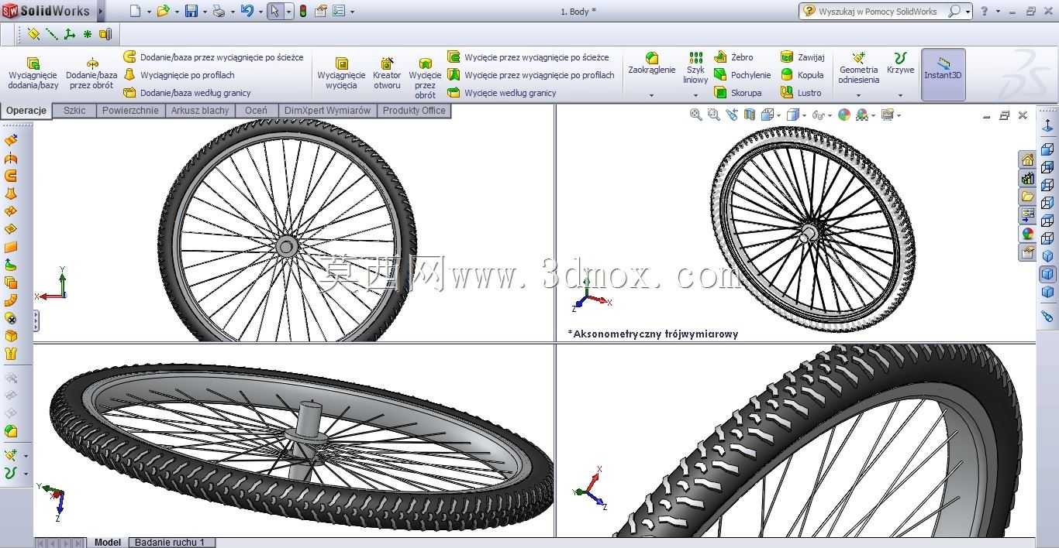Click the *Aksonometryczny trójwymiarowy view label

coord(653,334)
